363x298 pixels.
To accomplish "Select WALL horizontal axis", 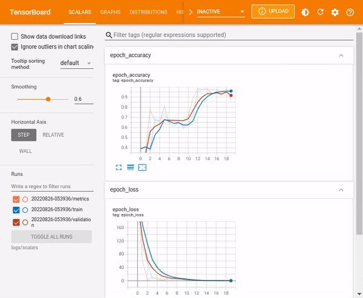I will [x=25, y=151].
